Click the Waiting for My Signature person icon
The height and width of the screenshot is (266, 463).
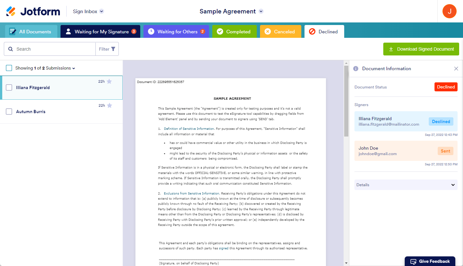click(68, 31)
